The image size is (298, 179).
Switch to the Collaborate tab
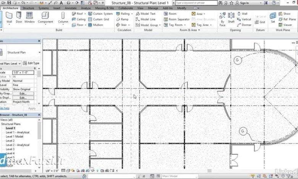point(126,8)
